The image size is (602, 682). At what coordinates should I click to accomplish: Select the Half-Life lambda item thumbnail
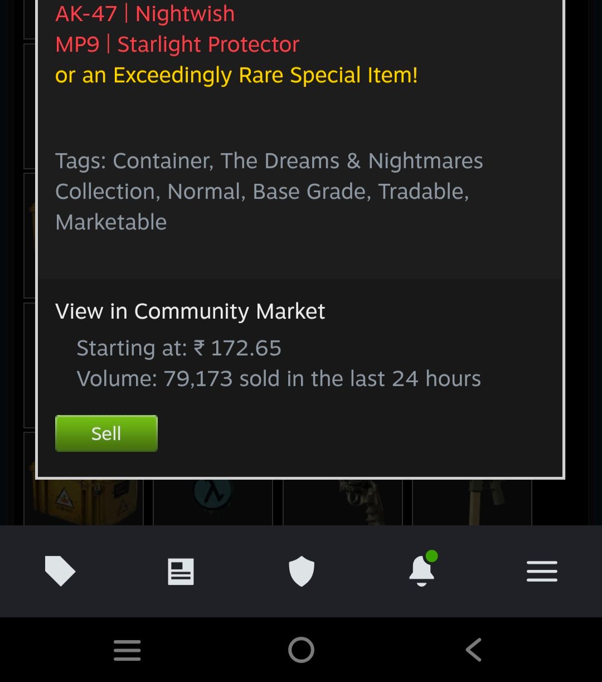click(x=212, y=502)
